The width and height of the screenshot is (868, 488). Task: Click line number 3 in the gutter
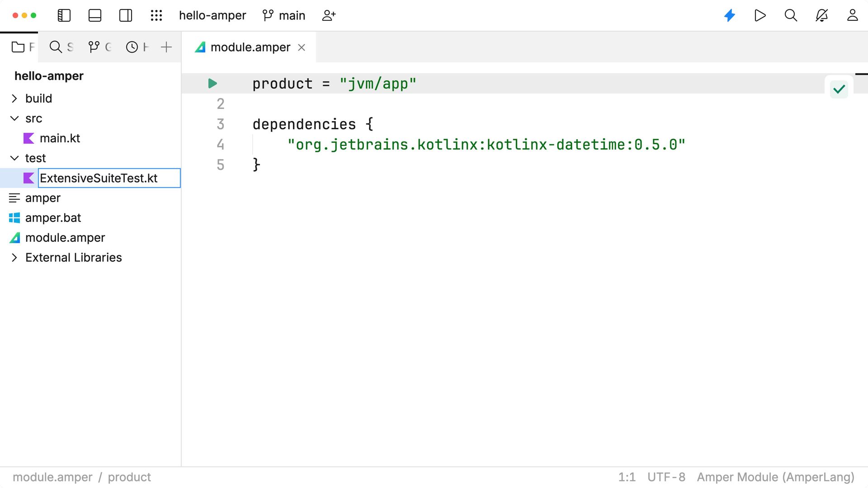(221, 124)
